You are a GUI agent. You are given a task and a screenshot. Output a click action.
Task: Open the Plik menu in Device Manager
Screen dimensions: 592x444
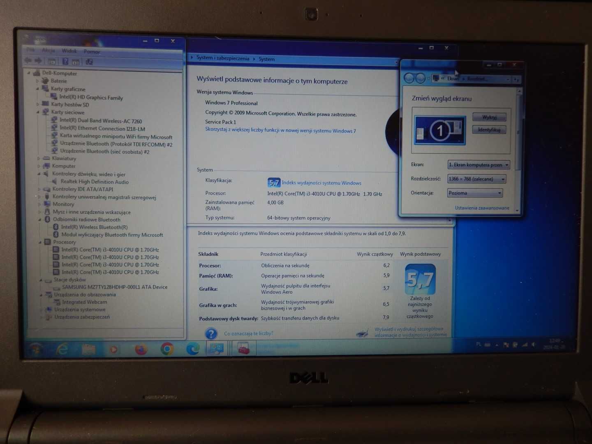point(30,50)
